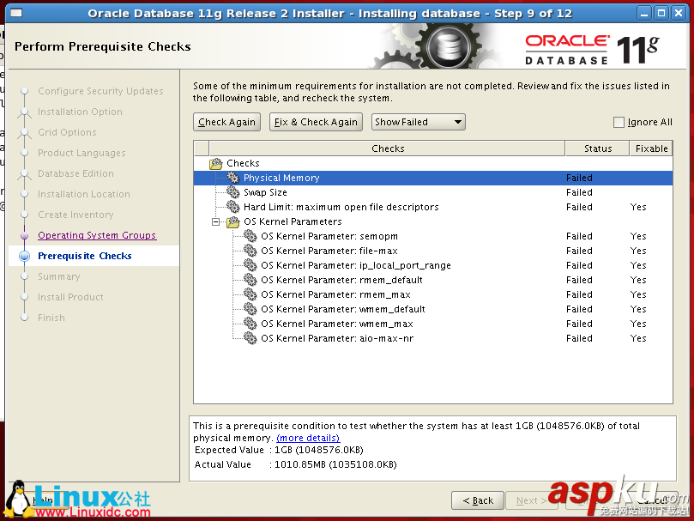Screen dimensions: 694x521
Task: Click the Checks root folder icon
Action: (x=216, y=163)
